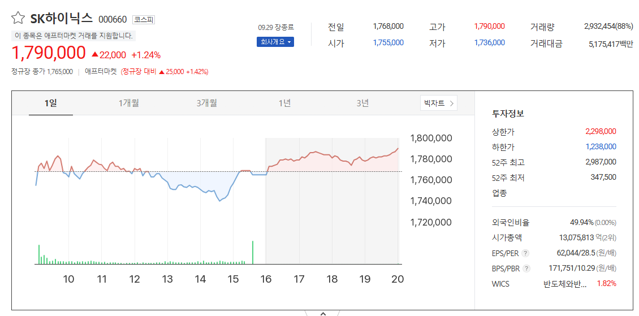Click the 거래대금 value 5,175,417백만
Screen dimensions: 639x316
(611, 44)
